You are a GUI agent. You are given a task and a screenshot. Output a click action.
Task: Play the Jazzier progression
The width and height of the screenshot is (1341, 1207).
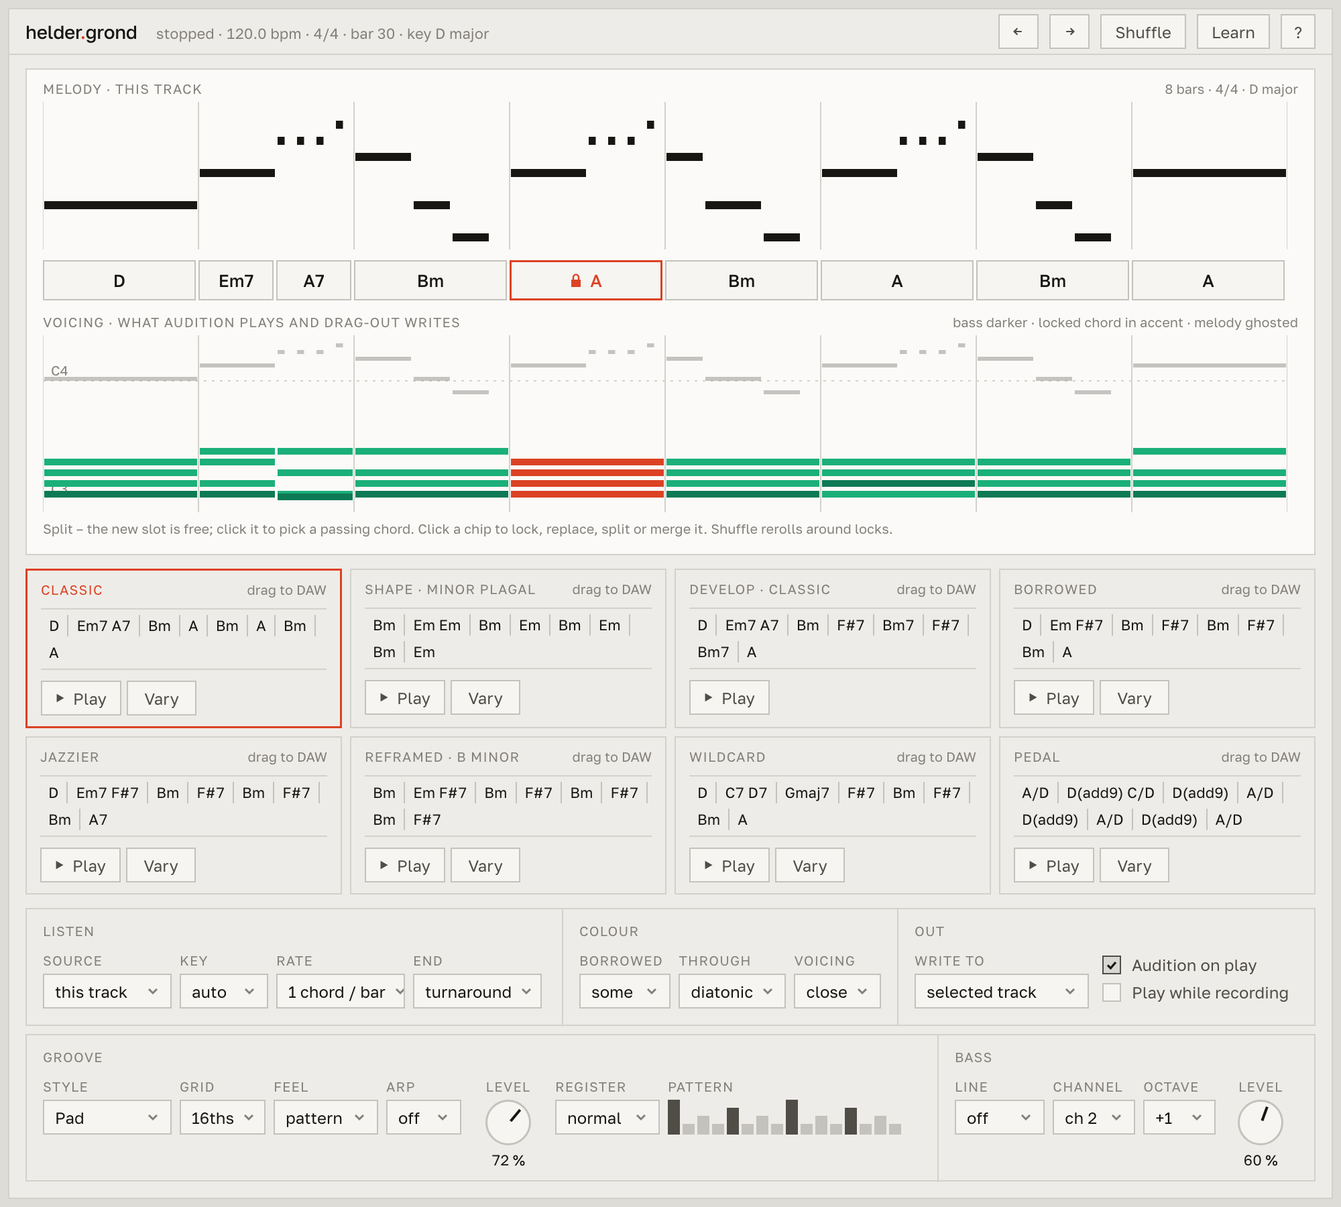[80, 866]
